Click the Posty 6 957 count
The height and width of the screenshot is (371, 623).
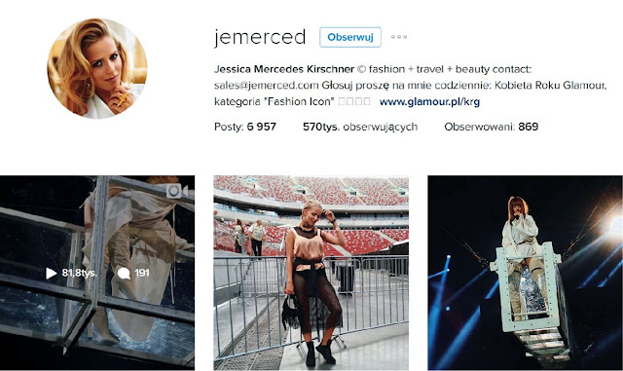[x=244, y=127]
